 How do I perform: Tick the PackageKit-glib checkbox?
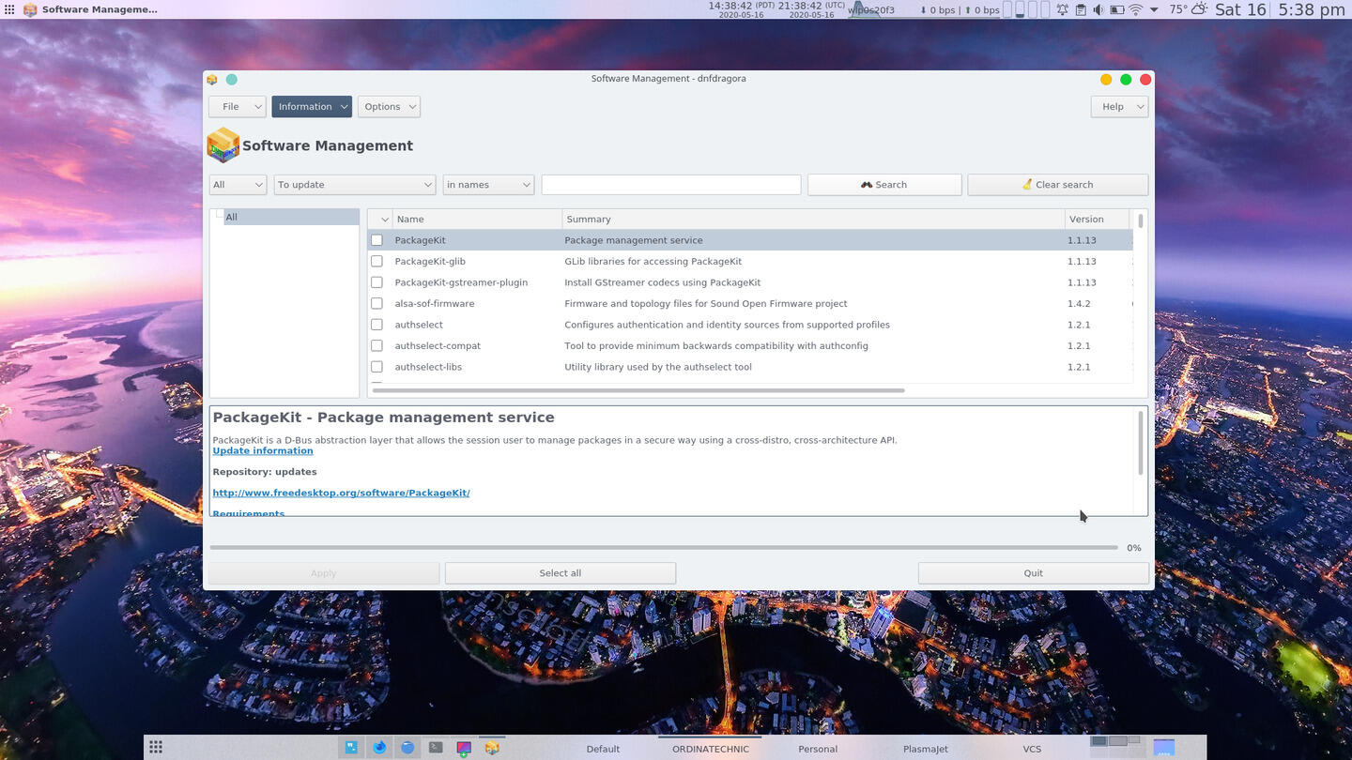tap(376, 261)
